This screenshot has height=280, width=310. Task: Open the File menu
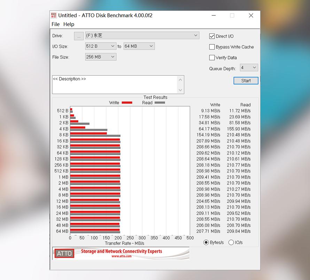coord(55,24)
